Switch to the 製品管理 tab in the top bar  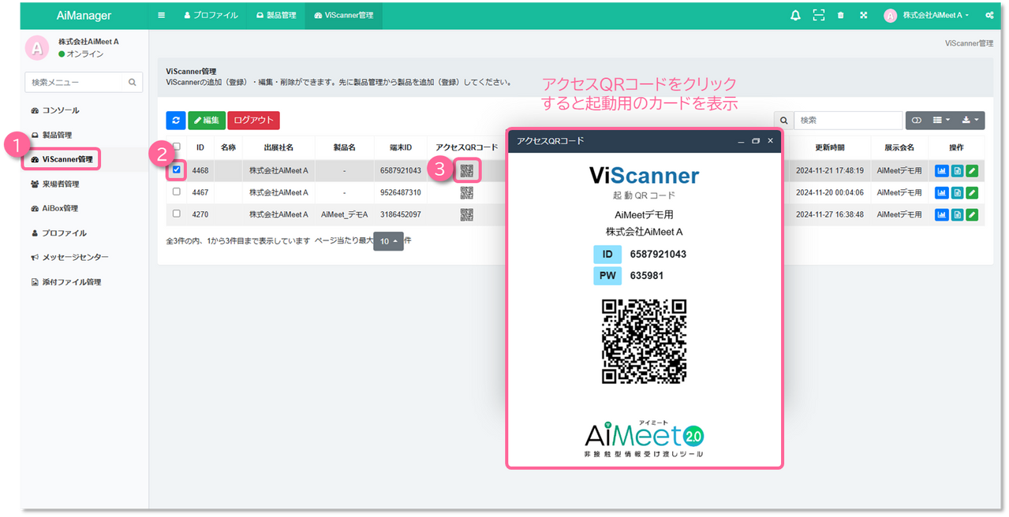(x=276, y=15)
